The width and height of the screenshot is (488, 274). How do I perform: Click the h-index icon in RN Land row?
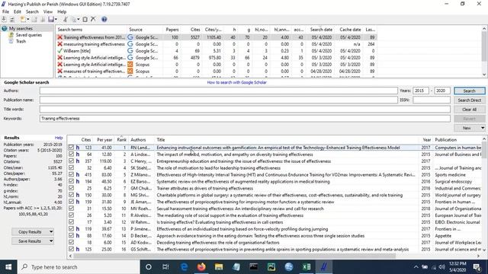(x=78, y=148)
